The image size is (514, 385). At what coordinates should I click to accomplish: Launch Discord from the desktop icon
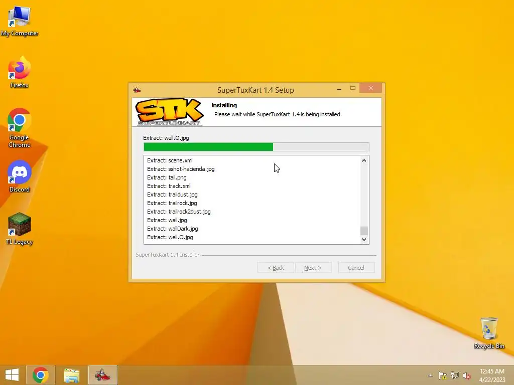click(x=20, y=176)
